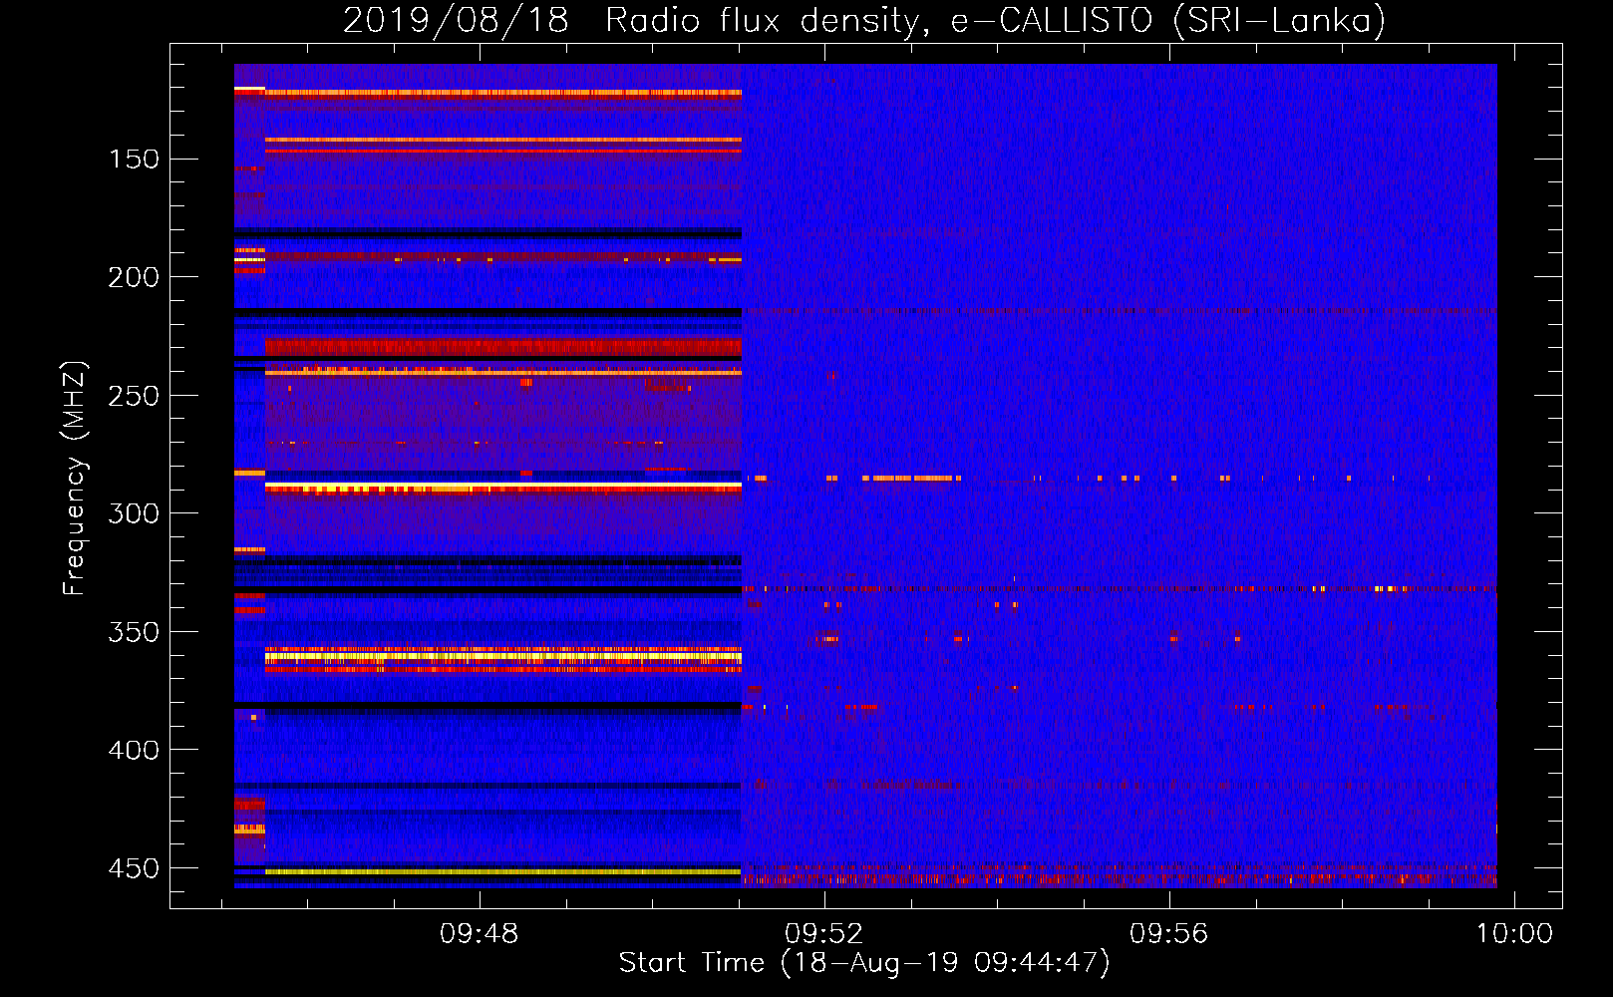Click the 09:52 time tick label
1613x997 pixels.
coord(823,933)
